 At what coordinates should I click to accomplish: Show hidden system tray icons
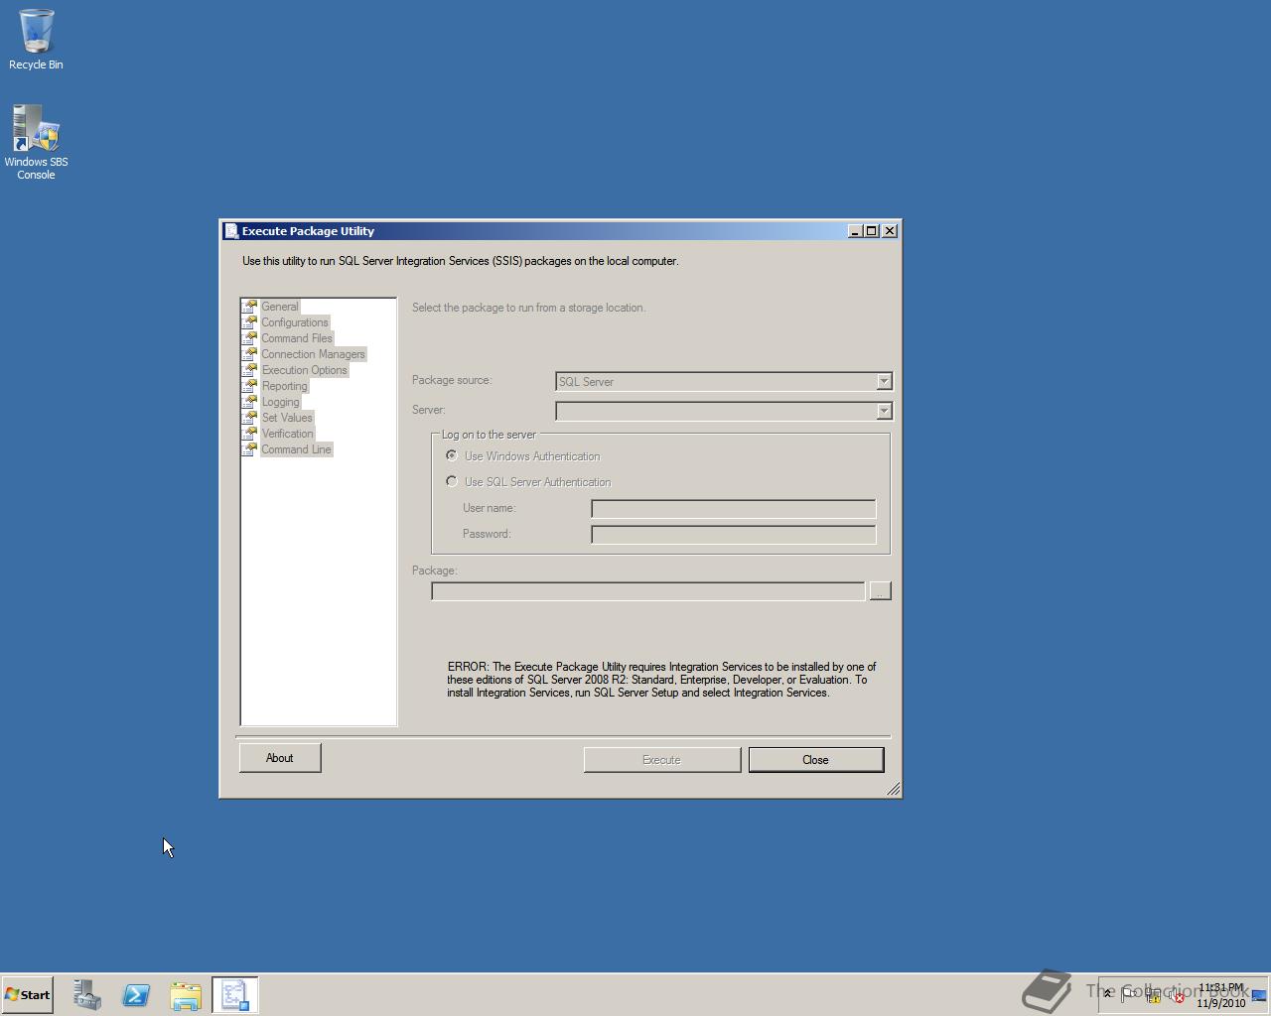(x=1108, y=994)
